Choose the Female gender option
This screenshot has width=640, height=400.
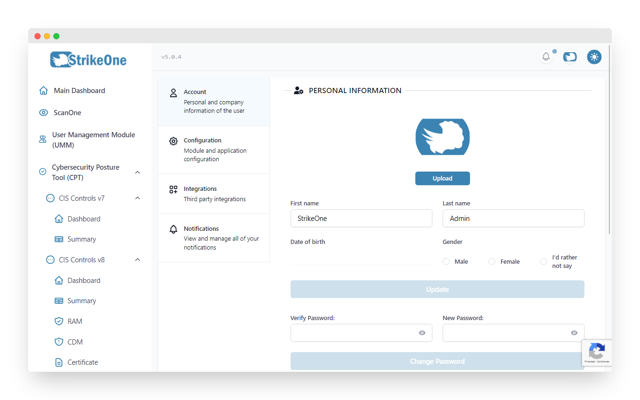(491, 261)
